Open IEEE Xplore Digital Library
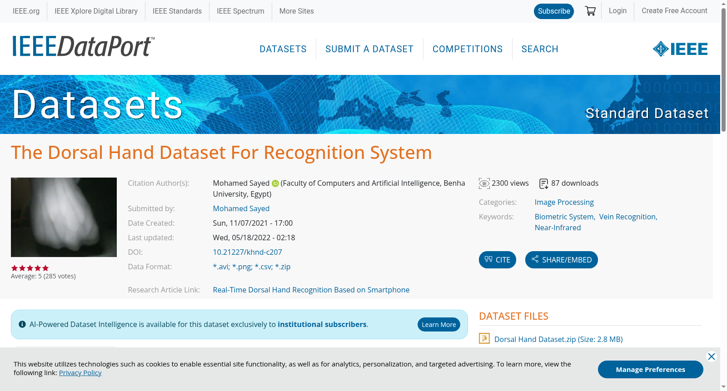Viewport: 727px width, 391px height. (96, 11)
